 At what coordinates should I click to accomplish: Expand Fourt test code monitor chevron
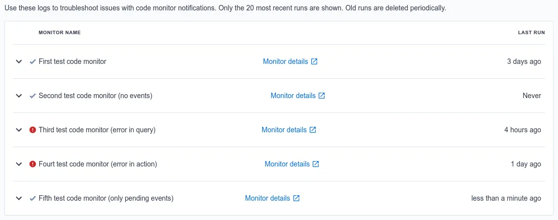click(19, 164)
